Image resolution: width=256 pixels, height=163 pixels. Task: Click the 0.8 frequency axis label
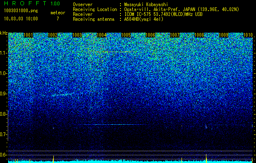pos(3,114)
